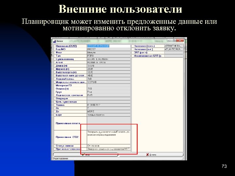Click the Примечание СПДС text area

109,137
